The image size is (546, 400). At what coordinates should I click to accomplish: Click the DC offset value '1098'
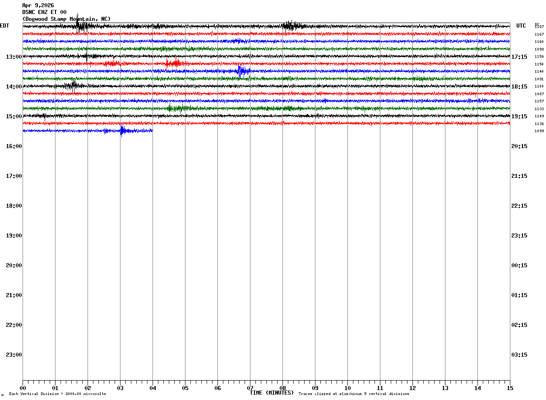pos(539,49)
